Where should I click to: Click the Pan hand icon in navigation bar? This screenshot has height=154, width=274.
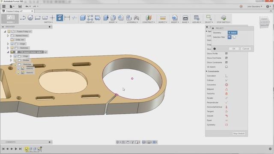(128, 142)
